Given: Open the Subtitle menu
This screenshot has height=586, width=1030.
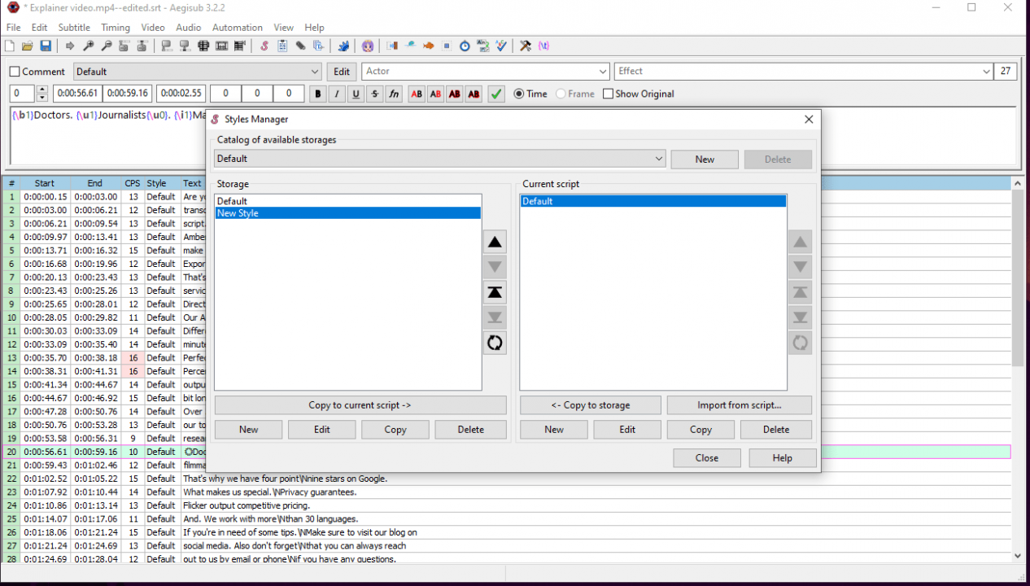Looking at the screenshot, I should point(74,28).
